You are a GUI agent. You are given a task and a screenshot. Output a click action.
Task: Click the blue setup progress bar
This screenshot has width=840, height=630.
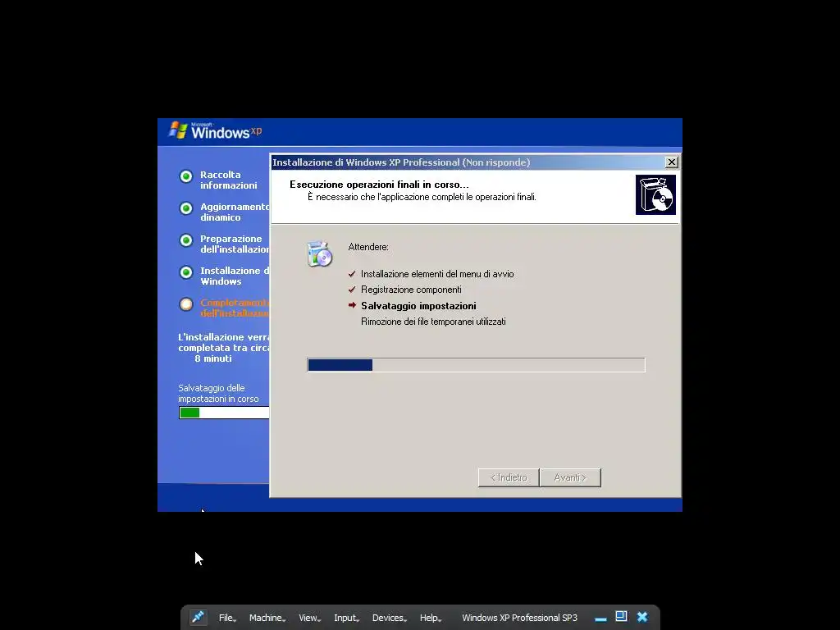coord(477,365)
